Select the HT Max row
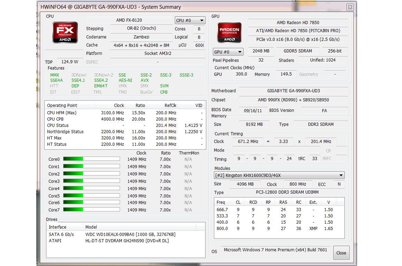The image size is (402, 266). point(125,138)
